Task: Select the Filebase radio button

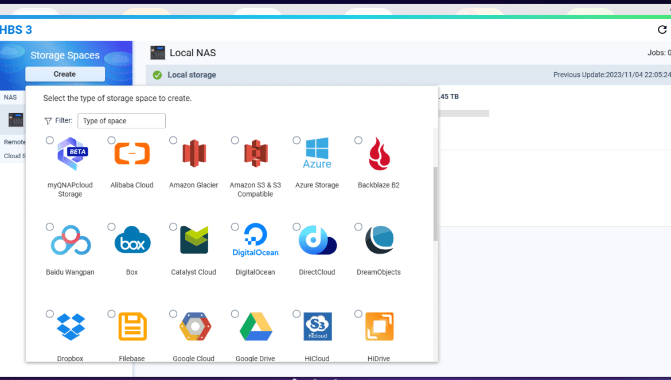Action: click(x=111, y=314)
